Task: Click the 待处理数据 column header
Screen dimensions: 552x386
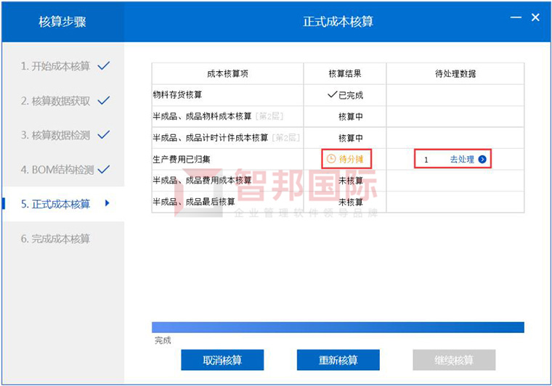Action: click(455, 73)
